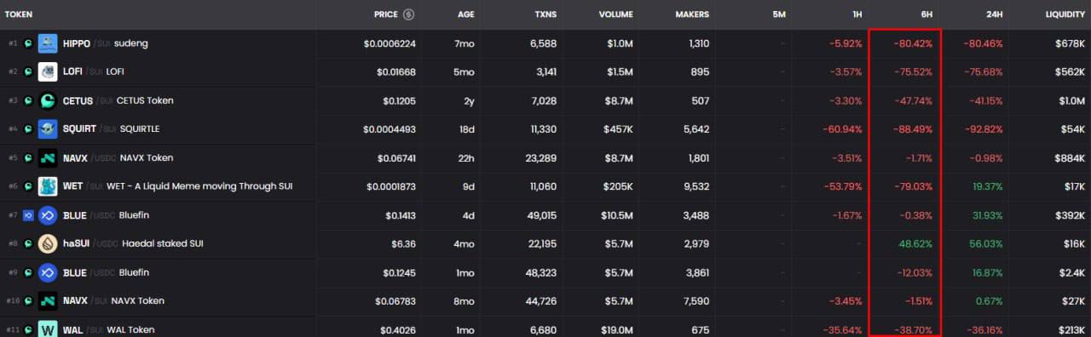Click the WAL token logo icon
Viewport: 1091px width, 337px height.
[48, 328]
